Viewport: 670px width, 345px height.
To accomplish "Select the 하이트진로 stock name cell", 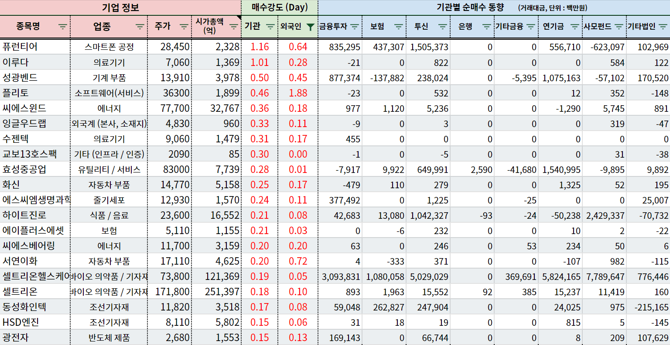I will click(x=35, y=215).
